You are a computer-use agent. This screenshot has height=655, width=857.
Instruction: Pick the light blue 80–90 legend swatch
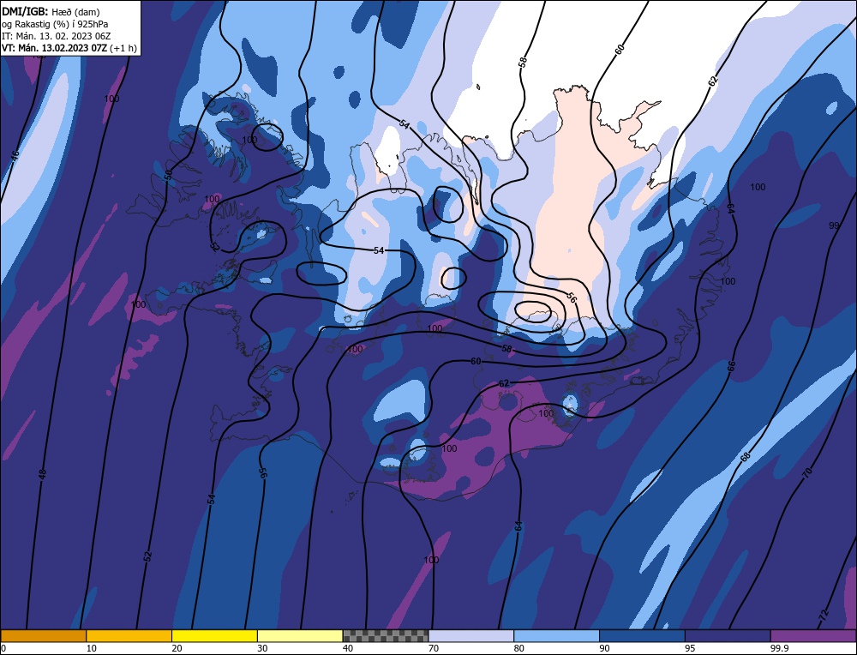556,635
